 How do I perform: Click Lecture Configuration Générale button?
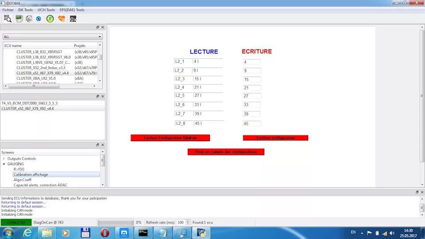pos(170,138)
